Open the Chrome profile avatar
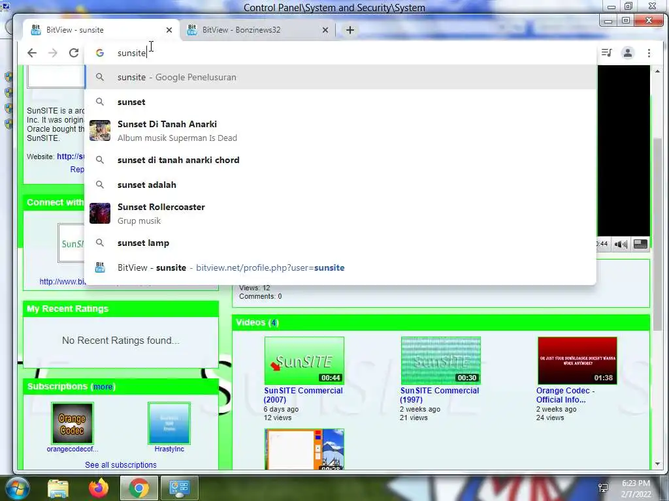This screenshot has width=669, height=501. coord(628,53)
